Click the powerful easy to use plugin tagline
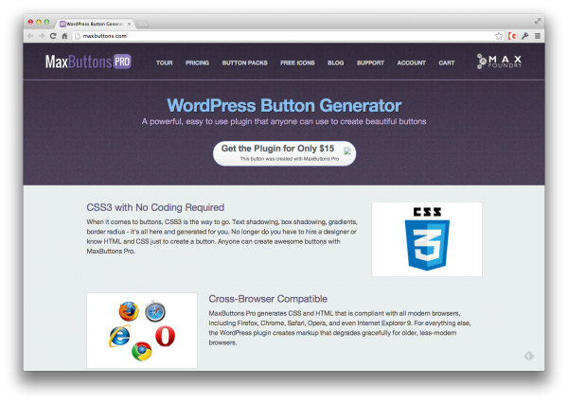This screenshot has height=403, width=568. [x=284, y=122]
